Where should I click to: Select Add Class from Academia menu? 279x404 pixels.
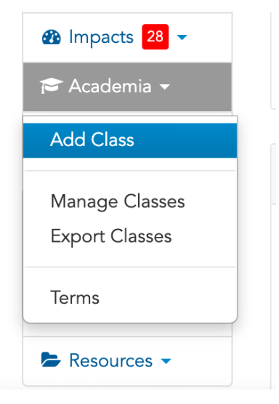(x=92, y=140)
